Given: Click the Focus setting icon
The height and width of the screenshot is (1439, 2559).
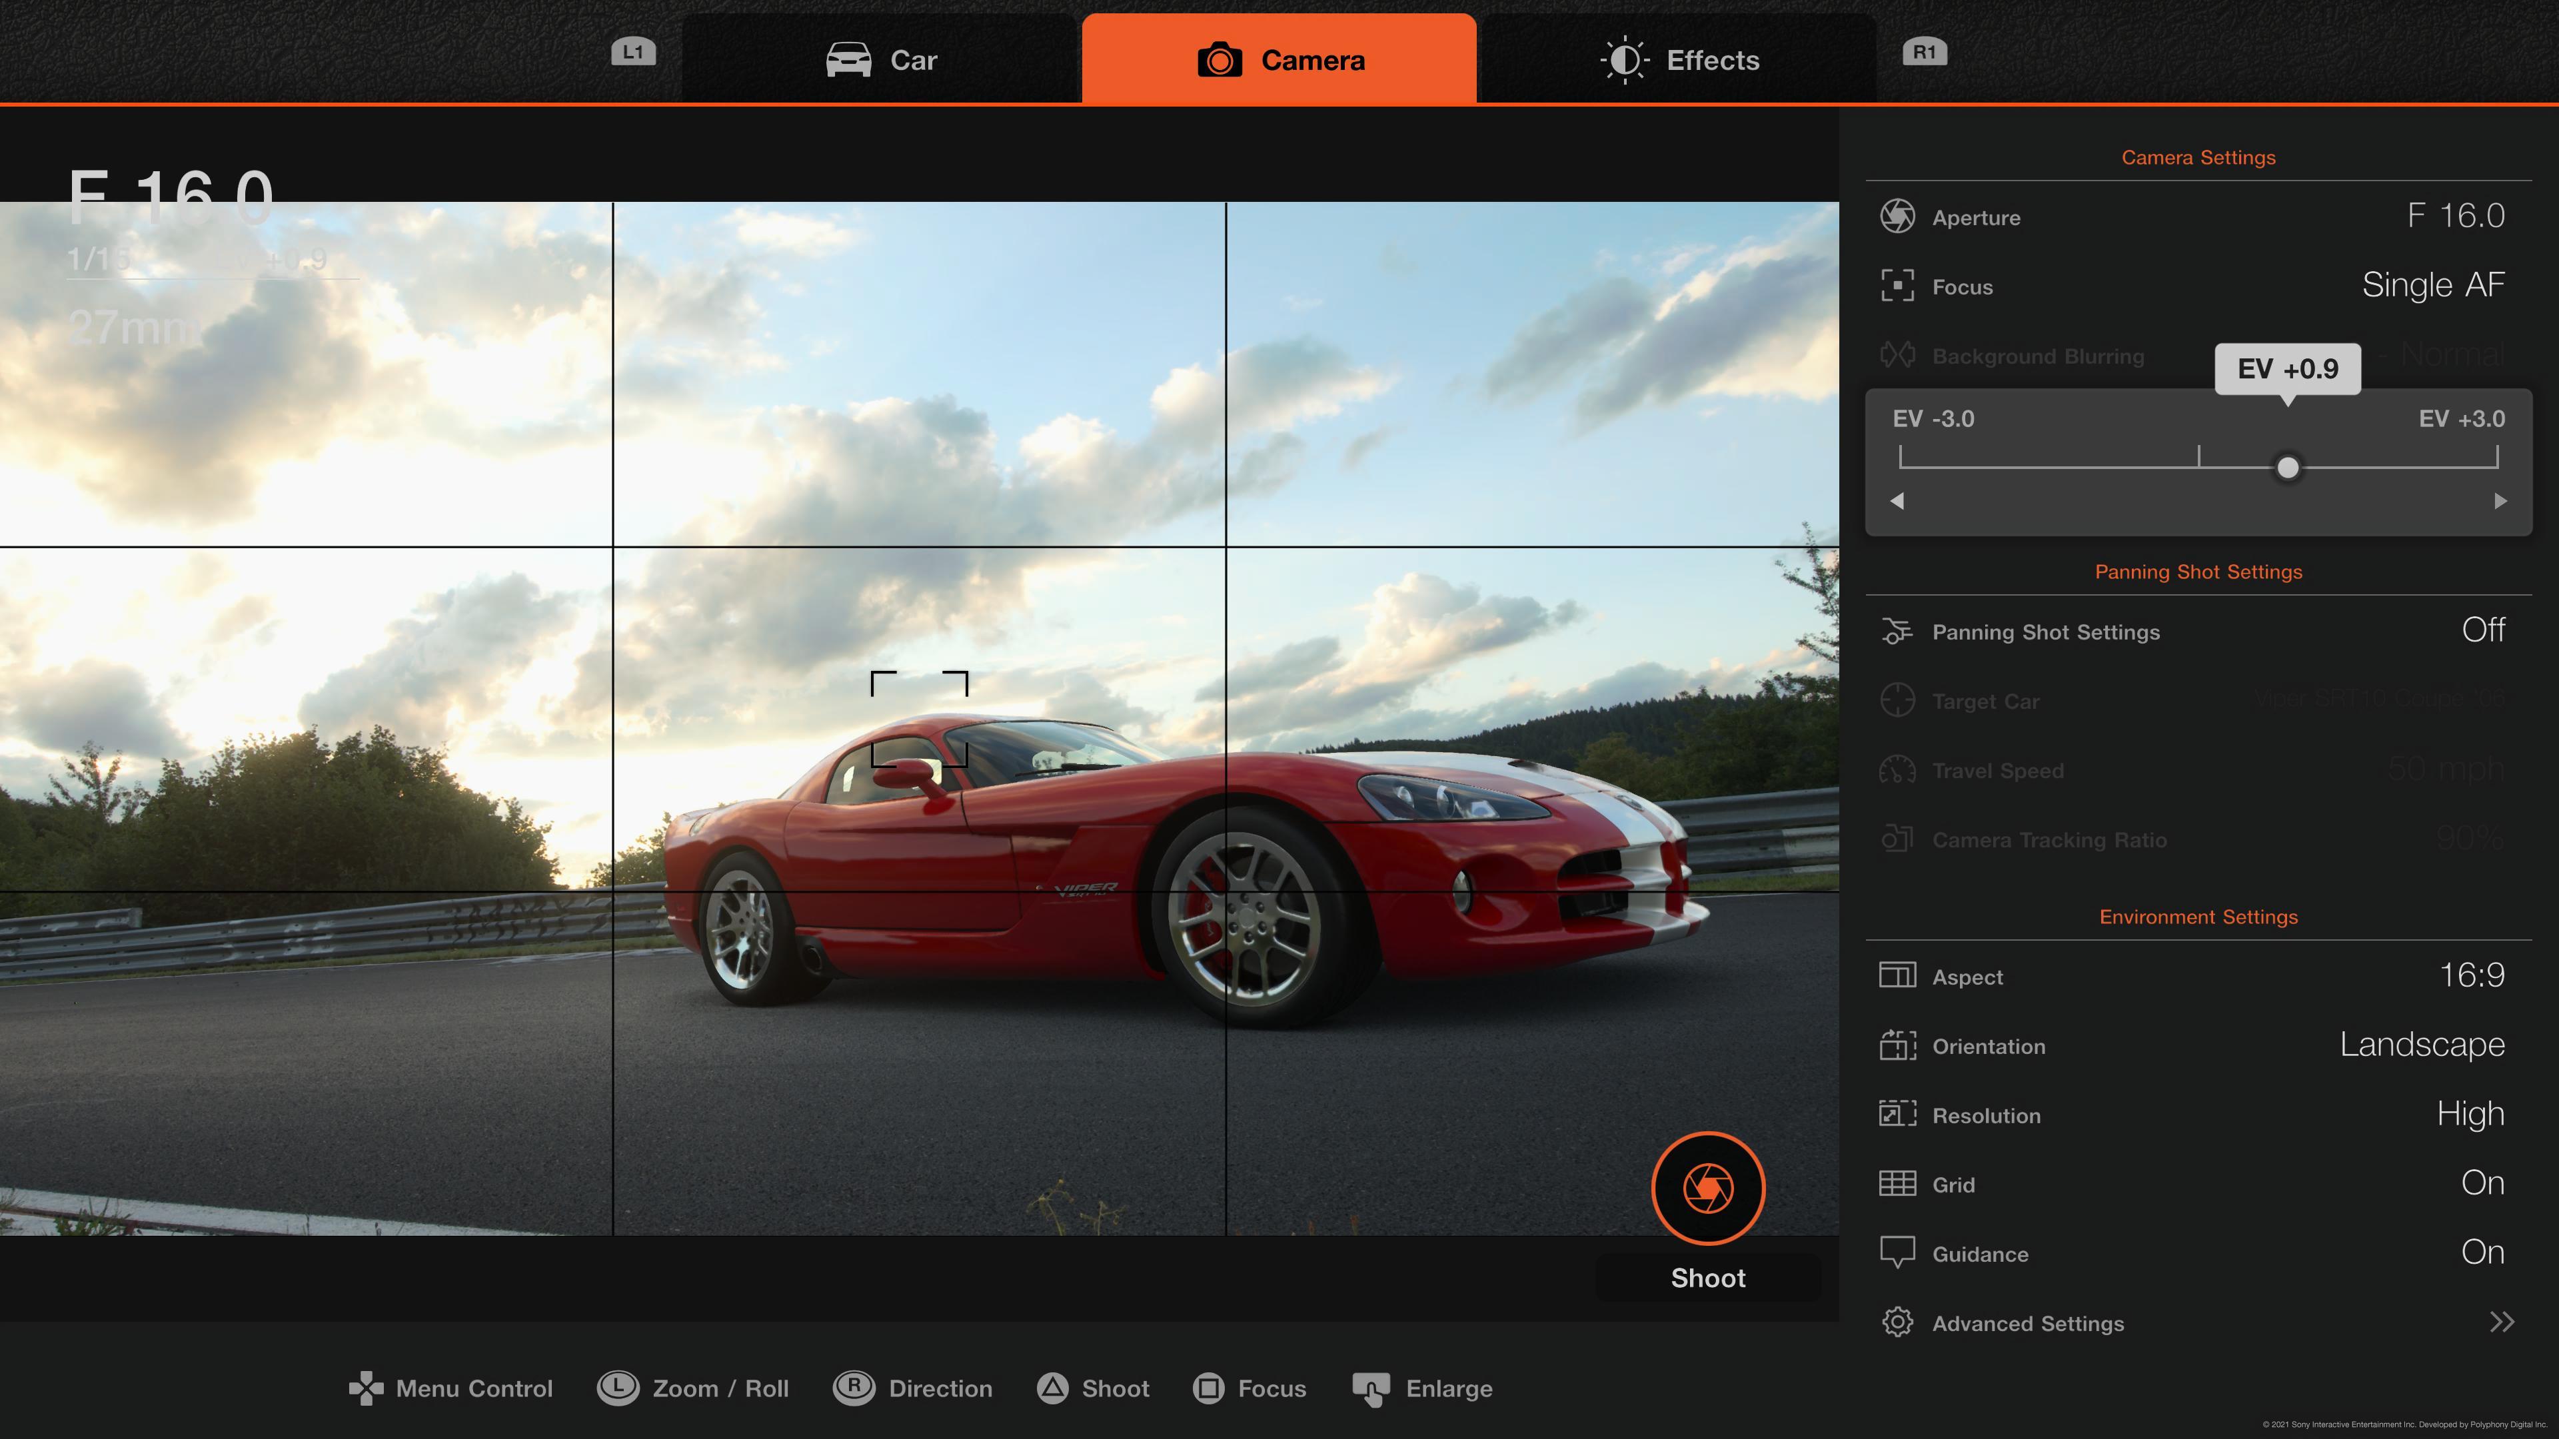Looking at the screenshot, I should [1899, 286].
